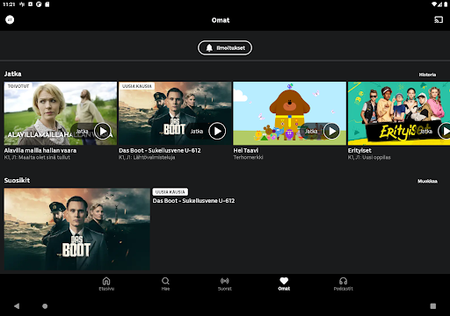This screenshot has width=450, height=316.
Task: Play Alavilla mailla hallan vaara
Action: coord(103,131)
